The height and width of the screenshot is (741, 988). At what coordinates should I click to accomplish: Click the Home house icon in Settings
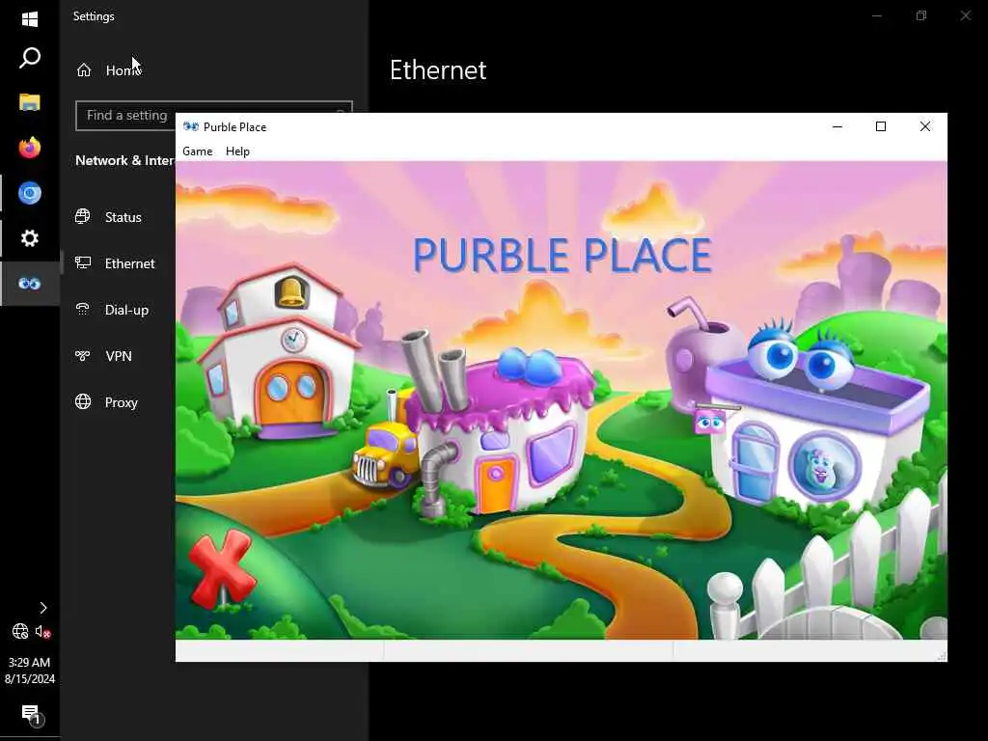[x=84, y=69]
